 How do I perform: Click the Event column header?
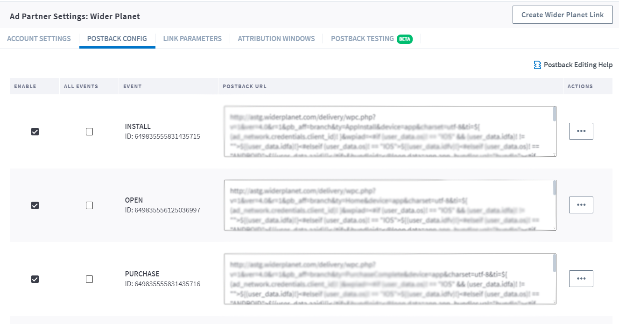[133, 86]
